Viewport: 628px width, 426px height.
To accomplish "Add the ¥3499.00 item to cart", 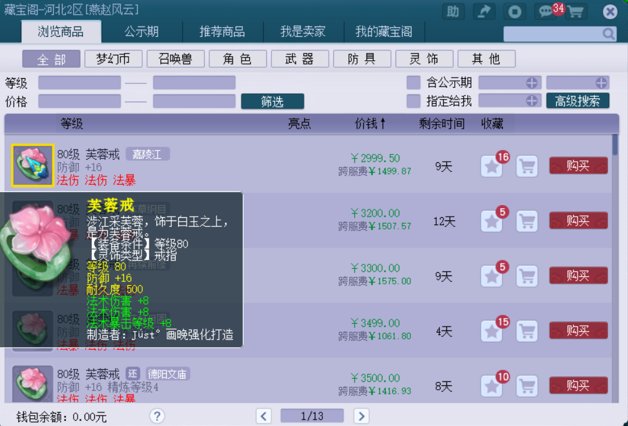I will (x=527, y=330).
